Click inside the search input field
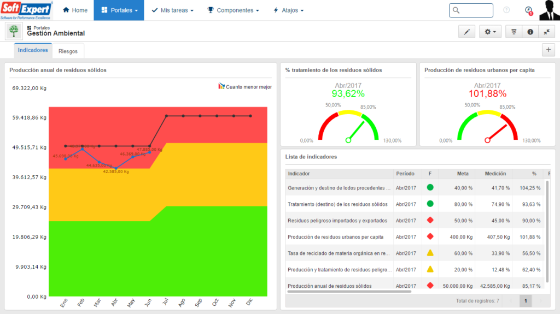The image size is (560, 314). tap(471, 10)
